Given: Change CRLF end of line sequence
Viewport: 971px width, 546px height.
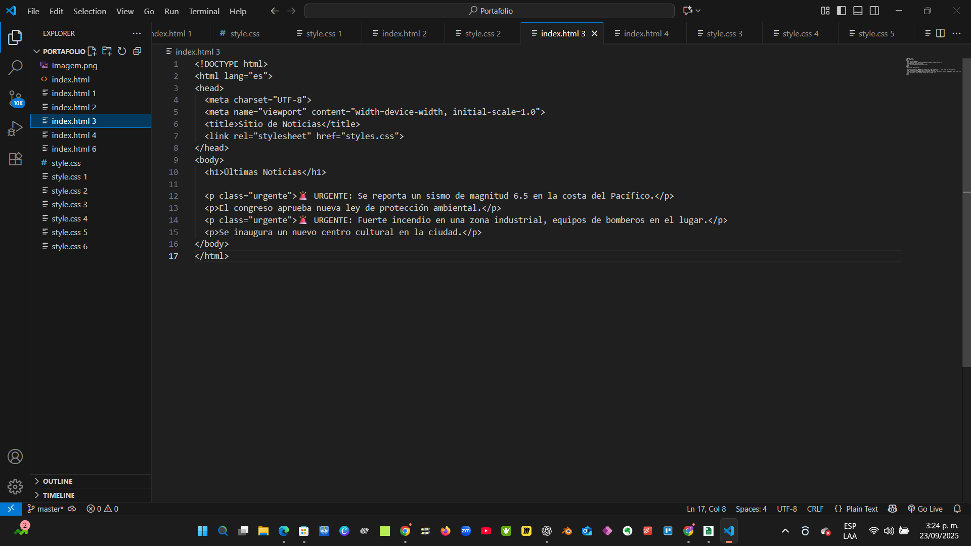Looking at the screenshot, I should click(x=815, y=509).
